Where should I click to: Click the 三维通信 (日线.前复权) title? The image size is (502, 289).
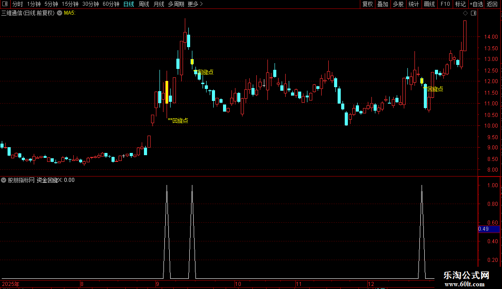(28, 13)
